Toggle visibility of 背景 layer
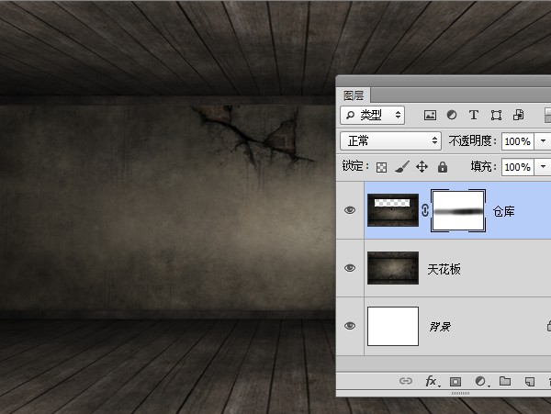Image resolution: width=551 pixels, height=414 pixels. click(x=350, y=326)
